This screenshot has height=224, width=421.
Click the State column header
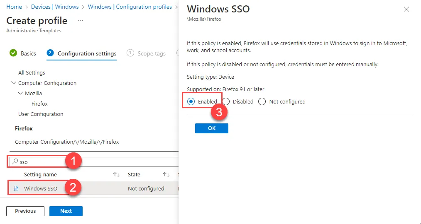click(134, 174)
